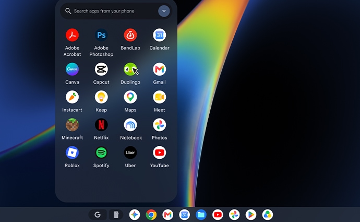
Task: Click the phone hub icon on the shelf
Action: pos(116,215)
